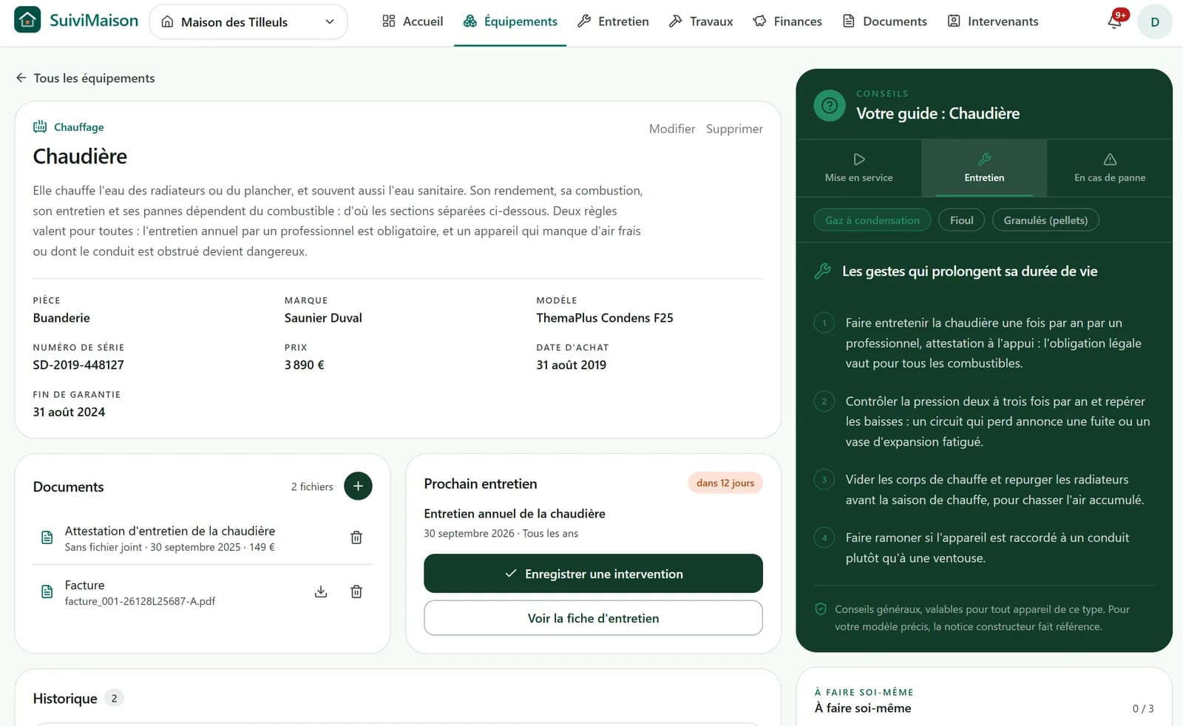
Task: Open Voir la fiche d'entretien
Action: click(x=593, y=618)
